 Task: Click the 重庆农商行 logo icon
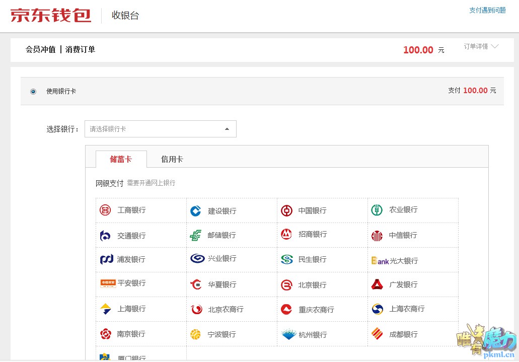tap(286, 309)
